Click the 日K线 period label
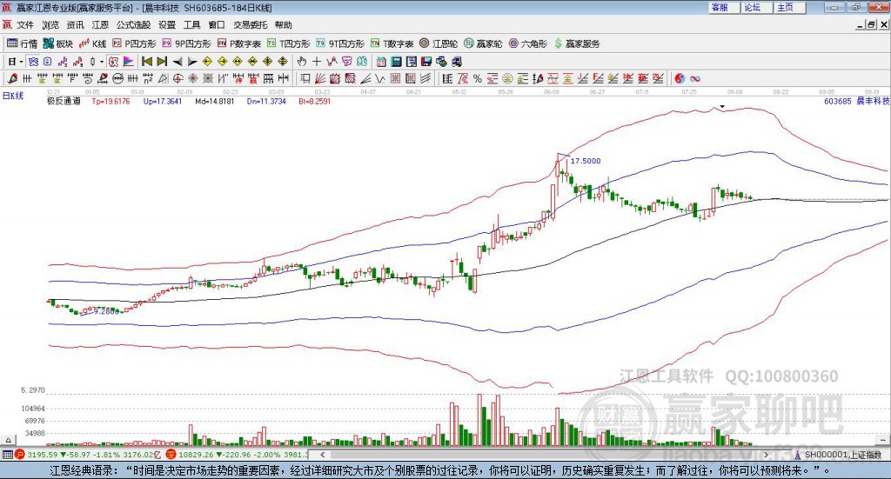 (13, 96)
